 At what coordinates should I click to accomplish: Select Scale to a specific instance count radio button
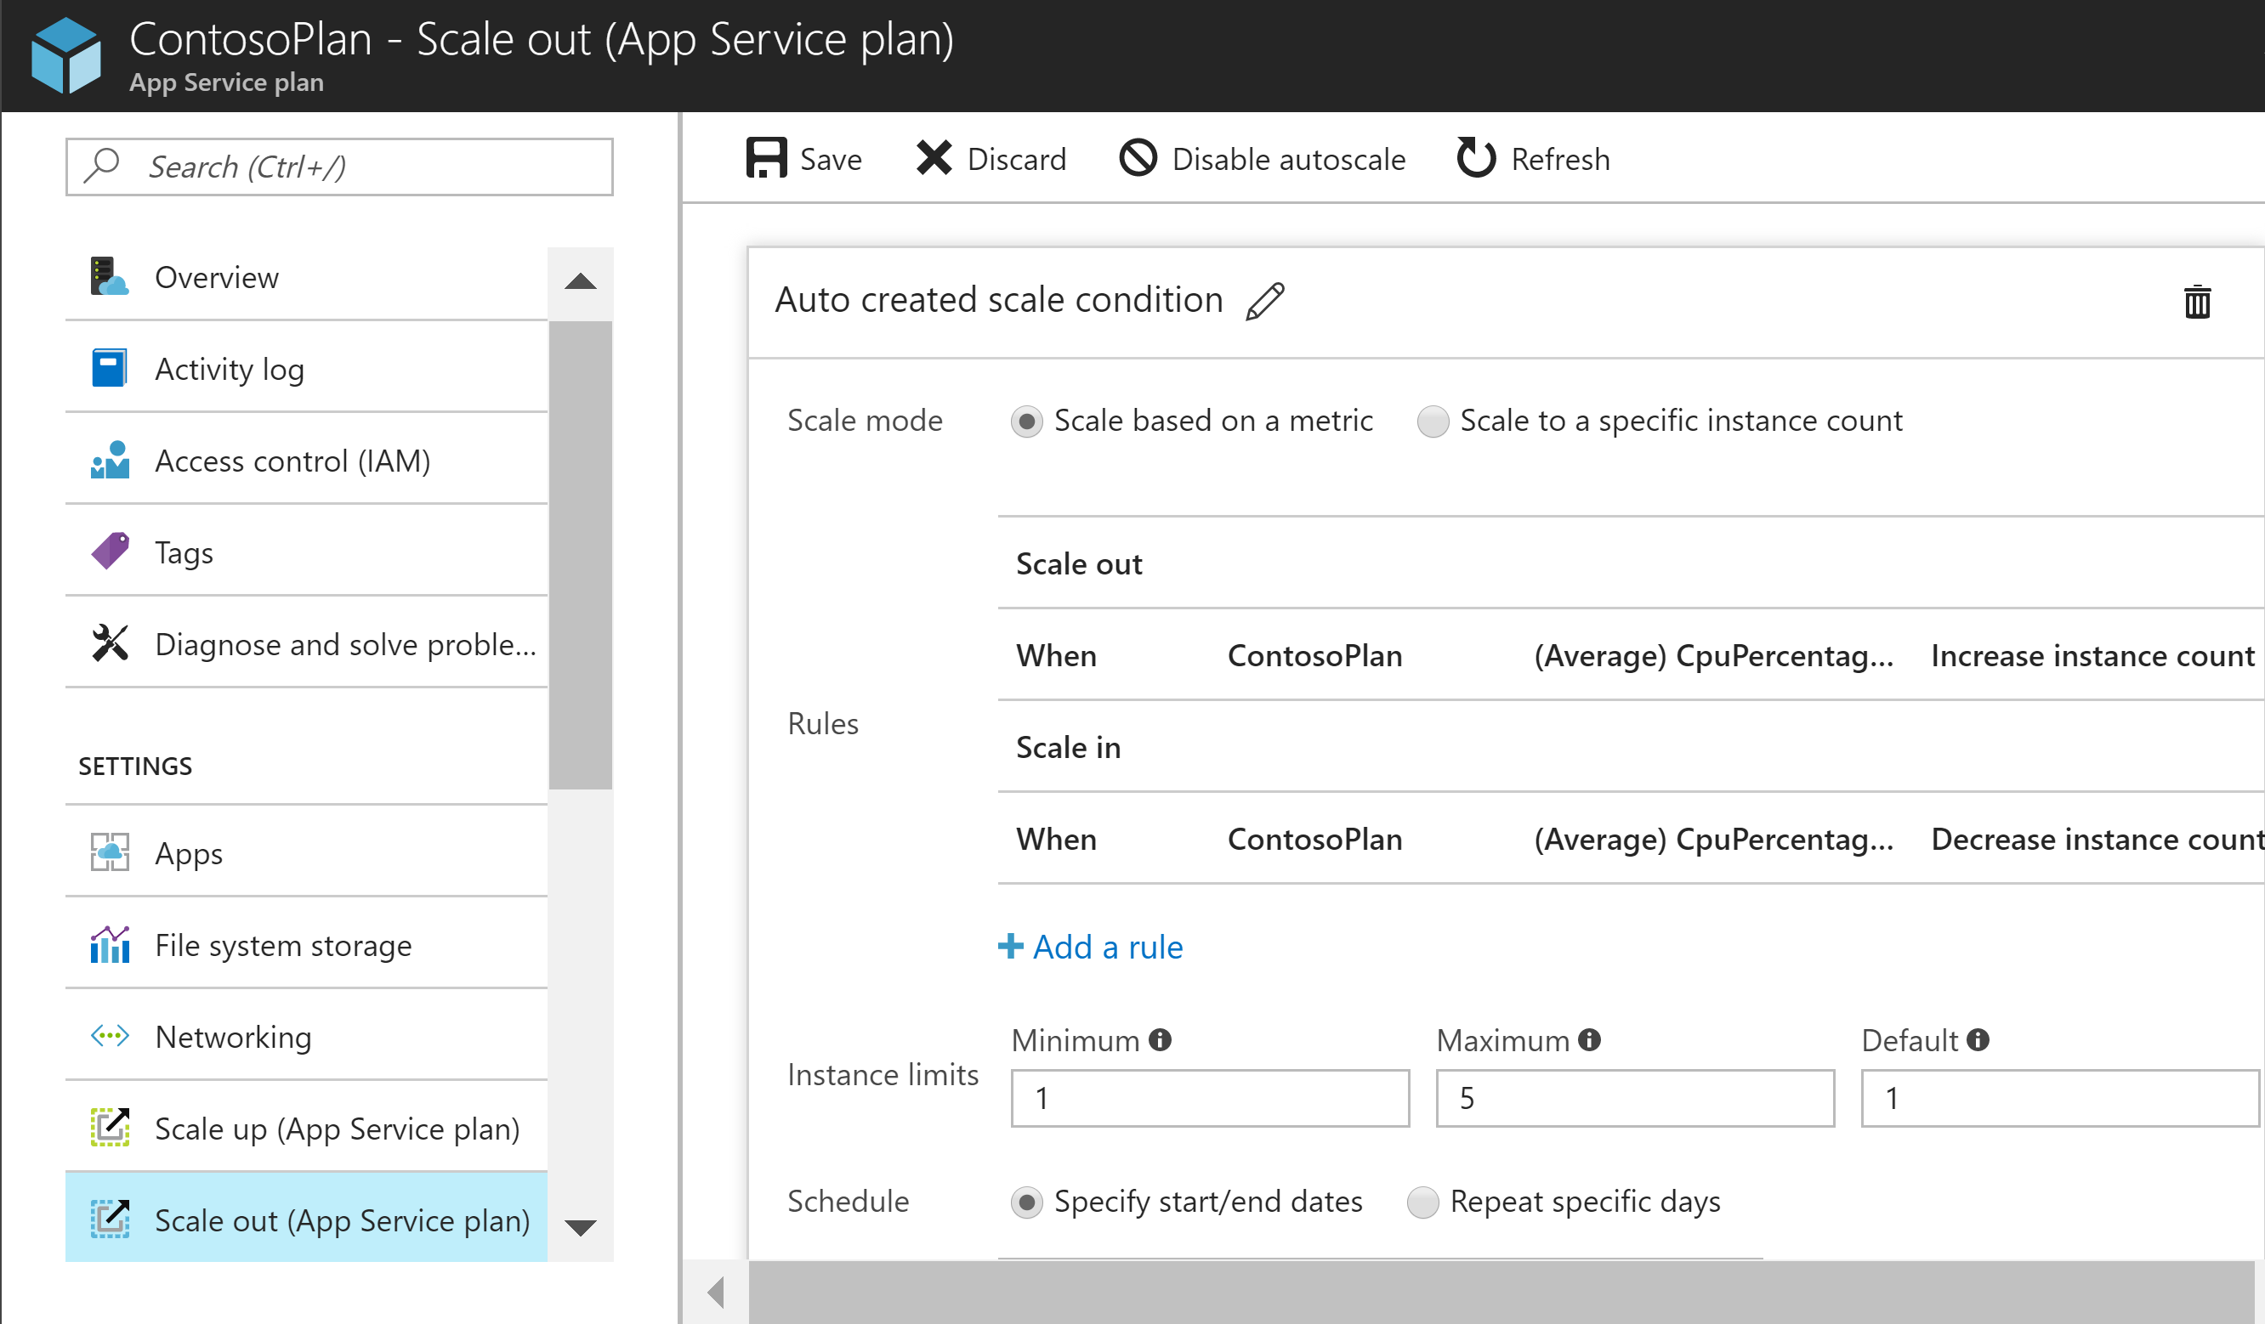coord(1429,421)
